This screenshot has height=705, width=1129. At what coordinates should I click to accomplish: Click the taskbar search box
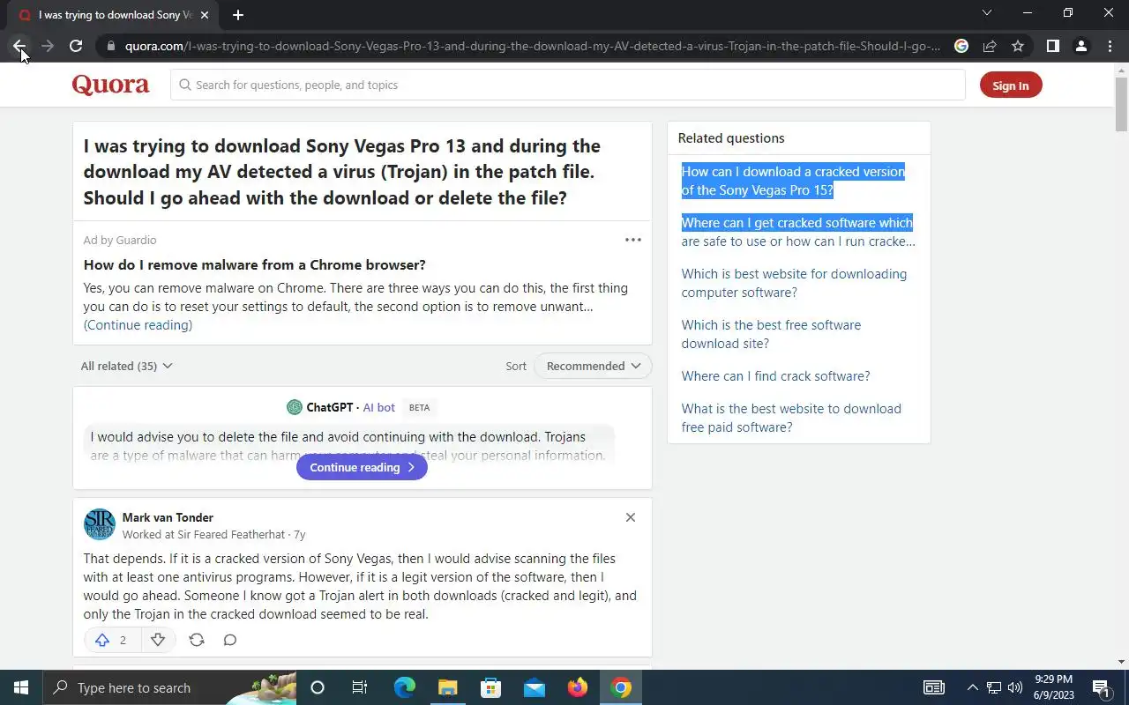169,687
